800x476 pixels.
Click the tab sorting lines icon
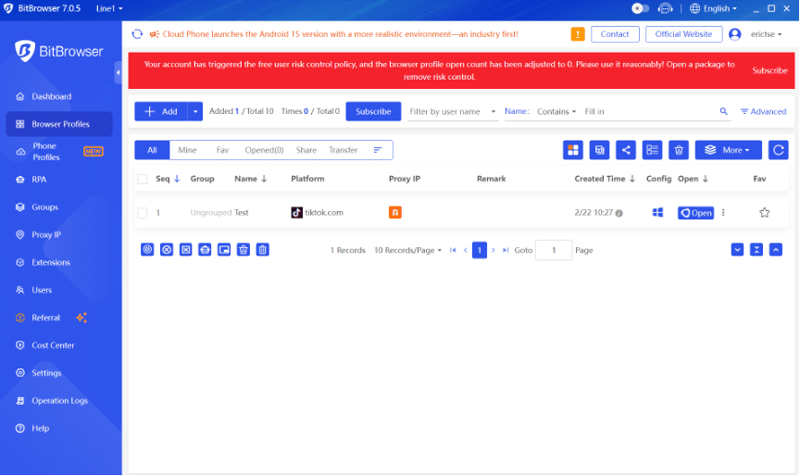(x=378, y=150)
